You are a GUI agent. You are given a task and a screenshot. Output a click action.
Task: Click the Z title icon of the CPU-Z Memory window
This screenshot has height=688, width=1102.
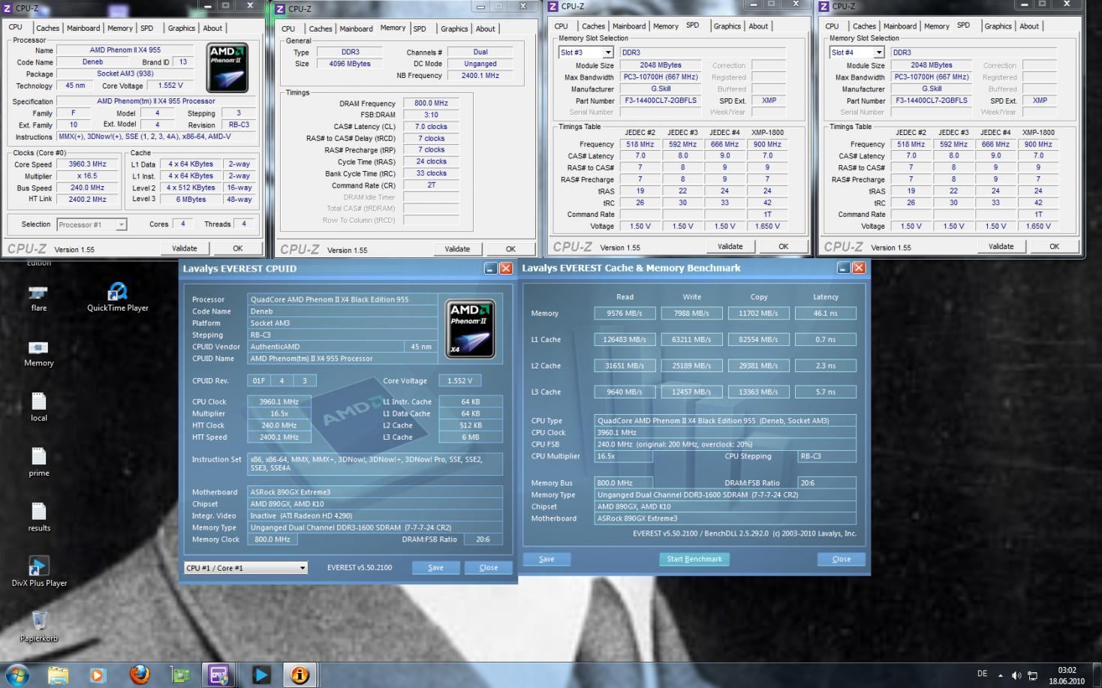(280, 9)
